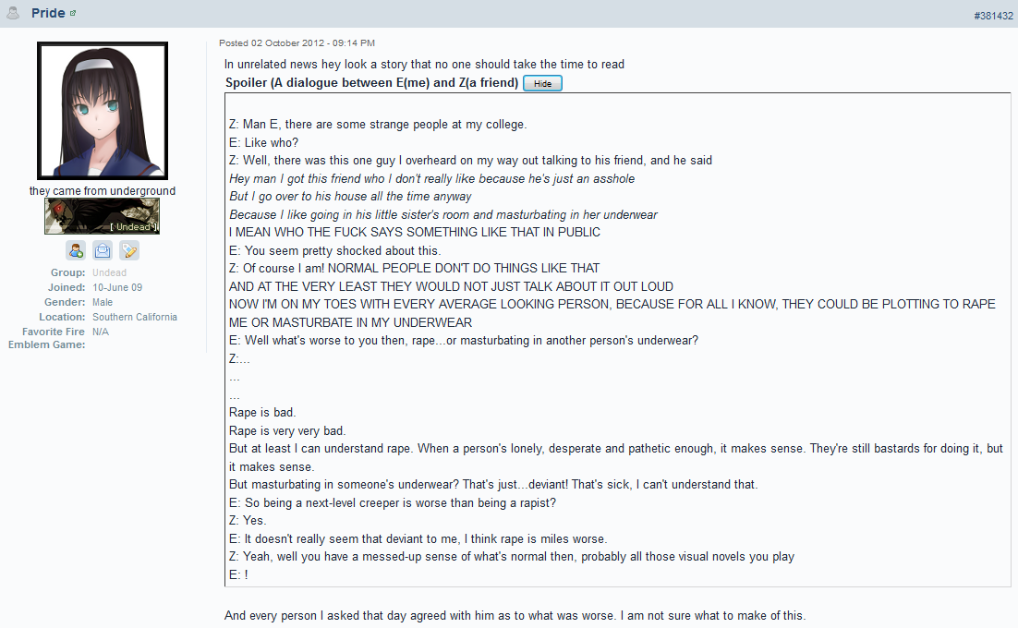The image size is (1018, 628).
Task: Click the member title 'they came from underground'
Action: click(103, 191)
